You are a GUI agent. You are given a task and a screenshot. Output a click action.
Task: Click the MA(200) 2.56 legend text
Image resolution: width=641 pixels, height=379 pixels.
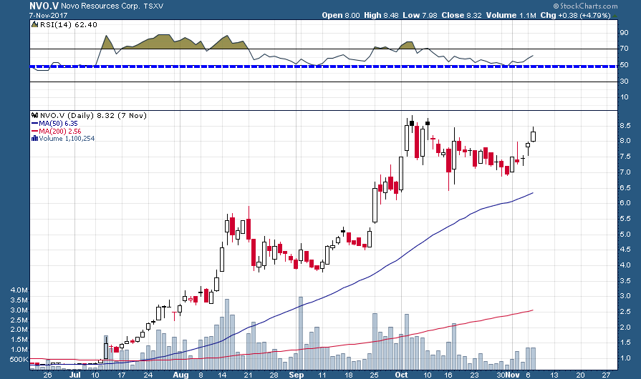59,131
